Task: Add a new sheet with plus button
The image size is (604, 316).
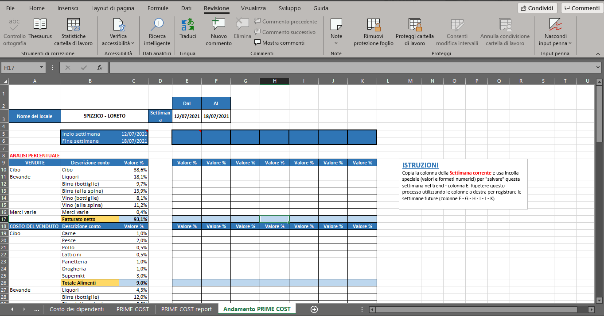Action: click(x=314, y=309)
